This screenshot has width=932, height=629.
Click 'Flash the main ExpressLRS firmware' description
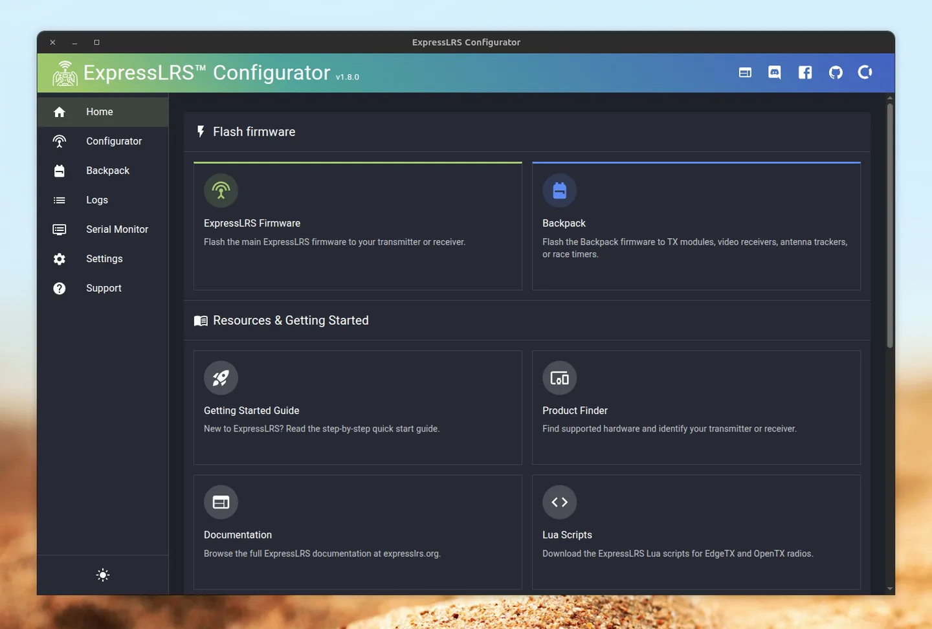[x=335, y=242]
